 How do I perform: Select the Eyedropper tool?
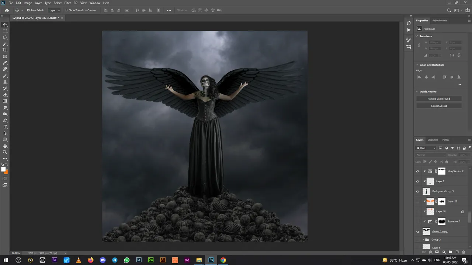click(5, 63)
